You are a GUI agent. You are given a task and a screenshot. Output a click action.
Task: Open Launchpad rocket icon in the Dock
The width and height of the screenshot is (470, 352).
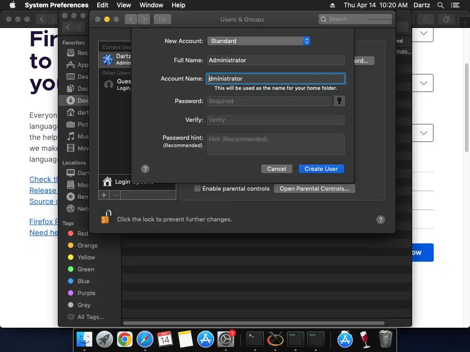(105, 340)
